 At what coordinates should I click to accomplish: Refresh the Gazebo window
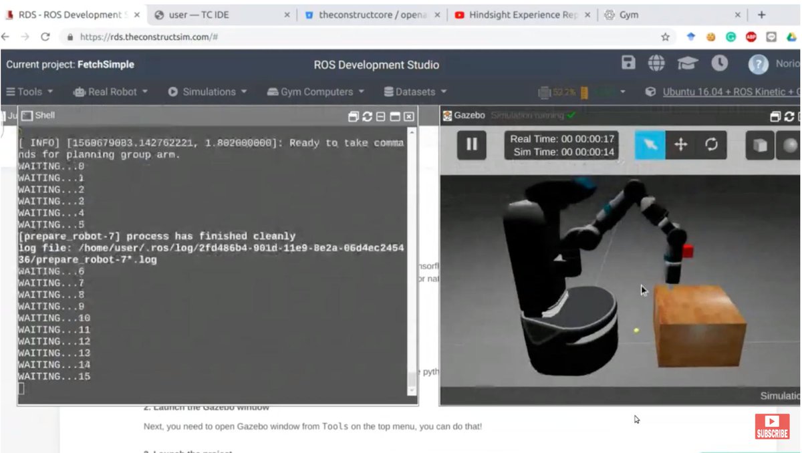[789, 116]
